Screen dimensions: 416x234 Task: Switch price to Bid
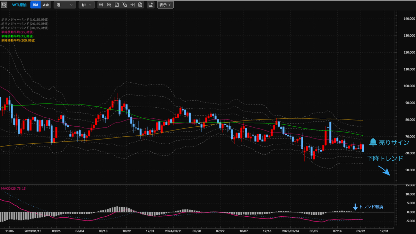(35, 5)
